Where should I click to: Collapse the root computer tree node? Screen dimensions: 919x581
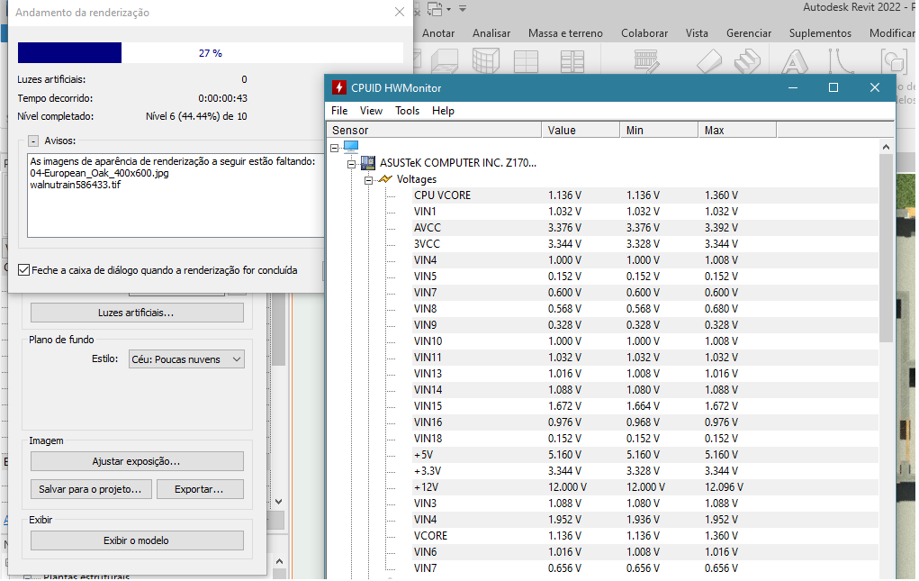coord(335,148)
